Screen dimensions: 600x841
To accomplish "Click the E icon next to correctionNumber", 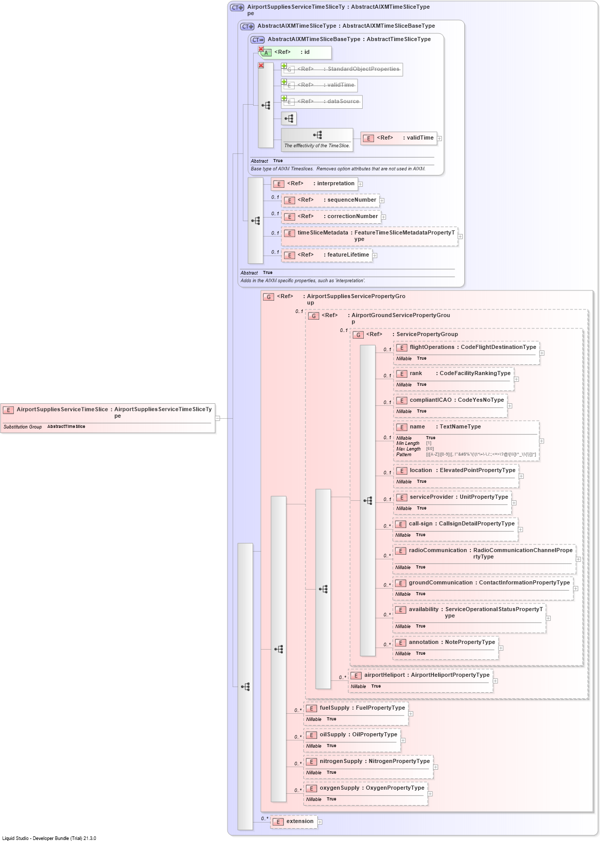I will click(x=289, y=217).
